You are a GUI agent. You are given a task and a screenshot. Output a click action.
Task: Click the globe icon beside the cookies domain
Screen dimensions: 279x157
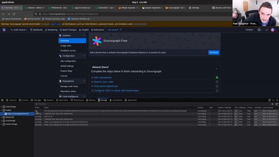point(6,114)
